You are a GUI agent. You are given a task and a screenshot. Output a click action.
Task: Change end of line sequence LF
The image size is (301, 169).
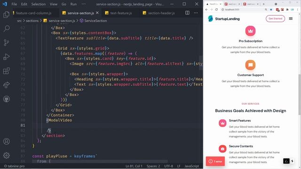point(179,166)
